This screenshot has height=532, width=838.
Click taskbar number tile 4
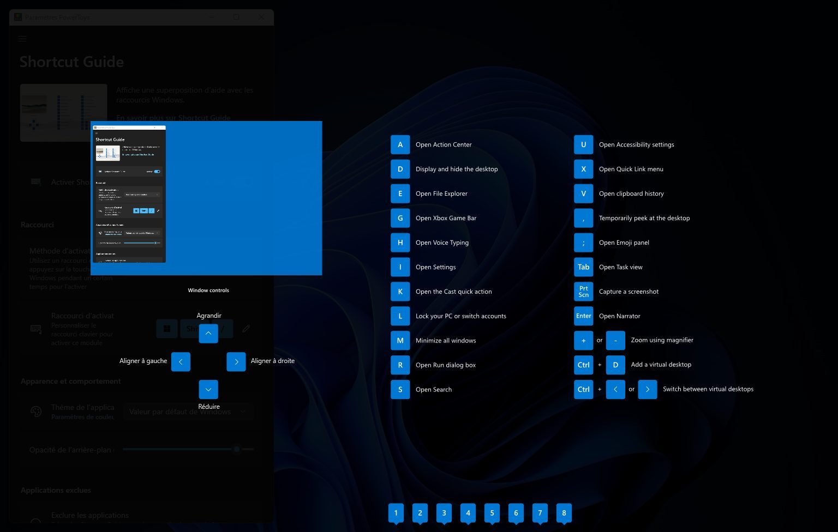click(x=468, y=513)
